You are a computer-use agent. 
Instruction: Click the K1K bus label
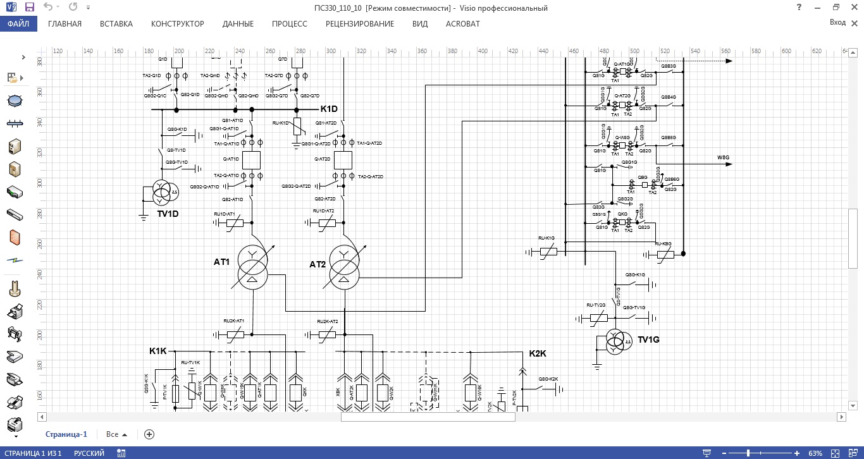point(158,350)
